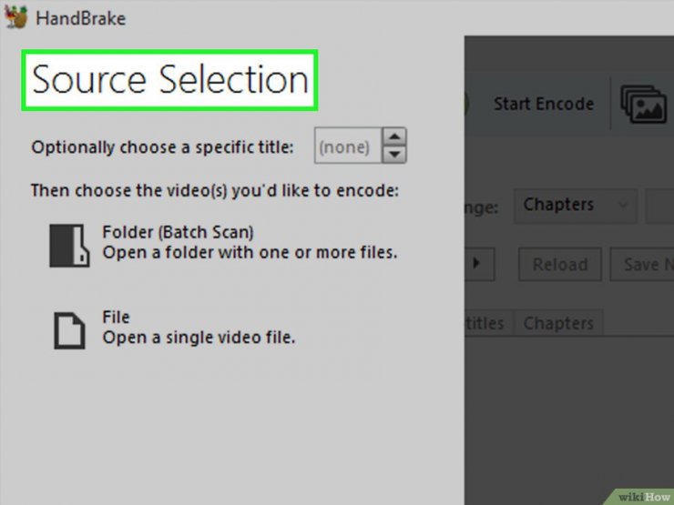Increase title with spinner up arrow
Image resolution: width=674 pixels, height=505 pixels.
point(394,137)
